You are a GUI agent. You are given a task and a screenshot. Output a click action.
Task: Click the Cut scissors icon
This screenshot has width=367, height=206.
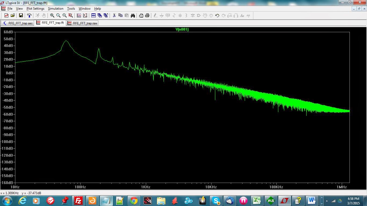114,16
